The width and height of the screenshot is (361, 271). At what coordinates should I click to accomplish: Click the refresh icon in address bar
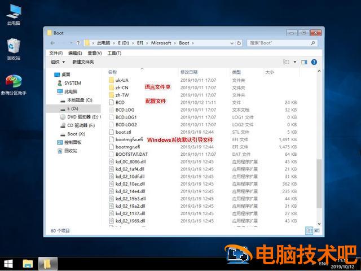(x=240, y=43)
